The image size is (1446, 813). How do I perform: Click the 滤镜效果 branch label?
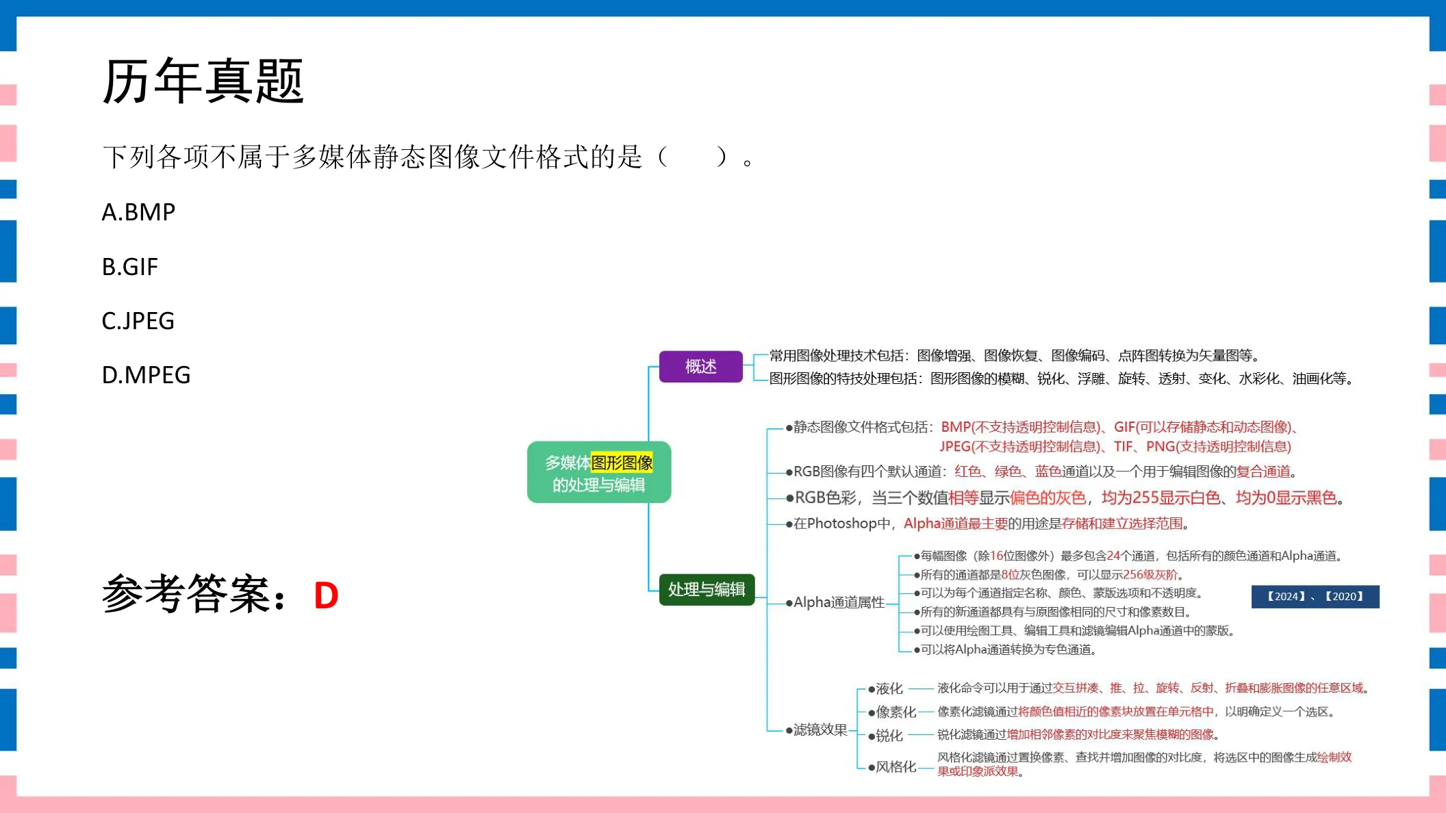(x=817, y=730)
